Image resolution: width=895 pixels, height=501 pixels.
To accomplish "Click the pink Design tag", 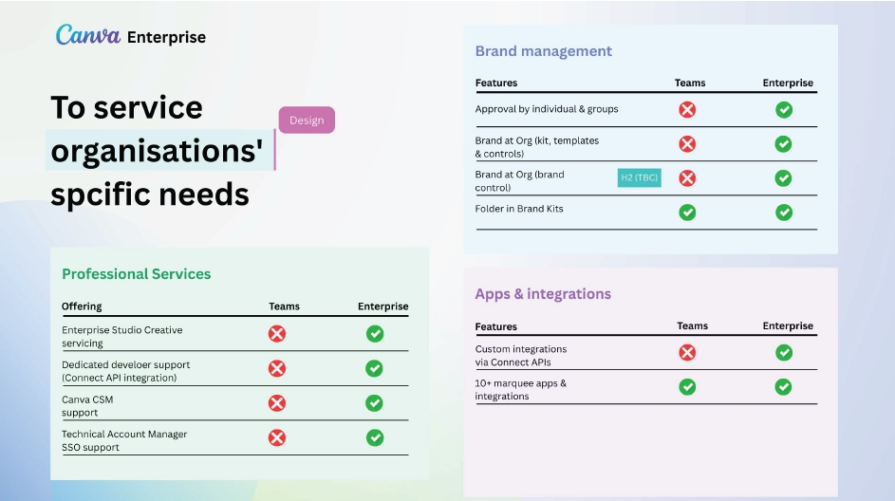I will (x=307, y=121).
